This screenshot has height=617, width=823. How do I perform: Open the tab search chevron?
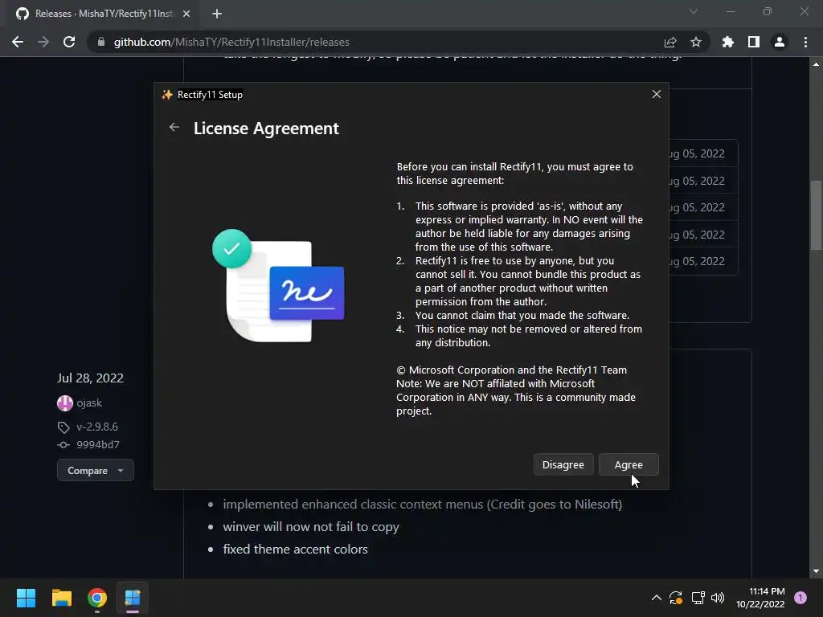(x=694, y=11)
